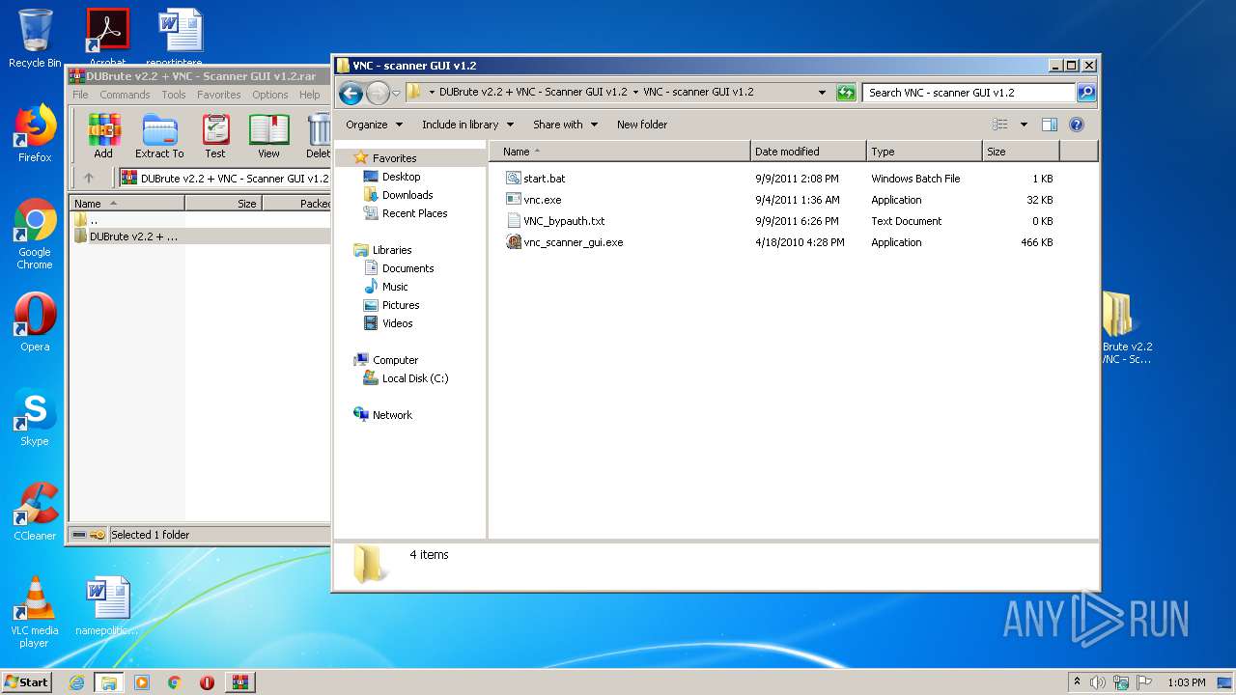Click the View icon in WinRAR toolbar

pos(268,135)
